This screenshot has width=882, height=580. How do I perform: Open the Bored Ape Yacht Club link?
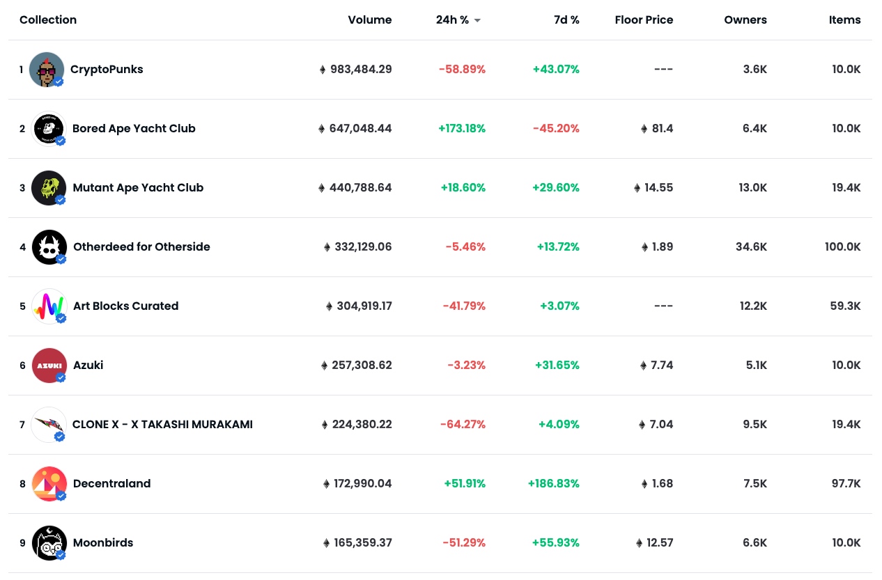coord(134,129)
